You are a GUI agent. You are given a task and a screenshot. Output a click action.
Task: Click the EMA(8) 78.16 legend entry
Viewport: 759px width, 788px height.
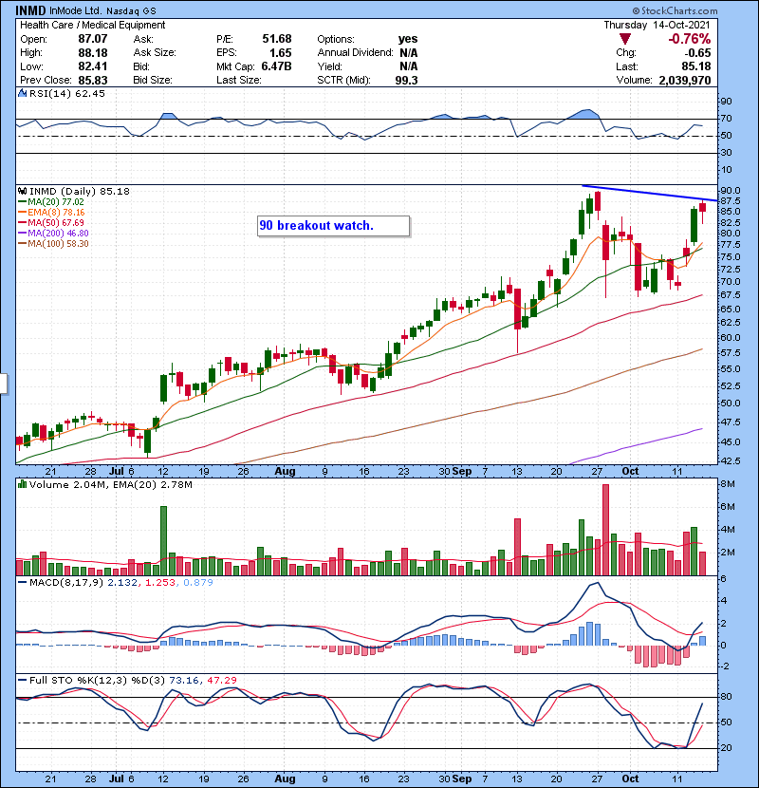(x=52, y=213)
